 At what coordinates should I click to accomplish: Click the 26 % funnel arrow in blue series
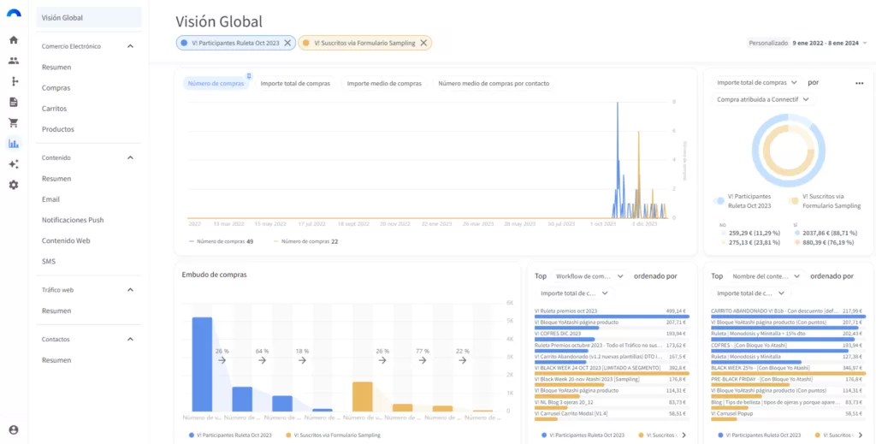click(222, 360)
